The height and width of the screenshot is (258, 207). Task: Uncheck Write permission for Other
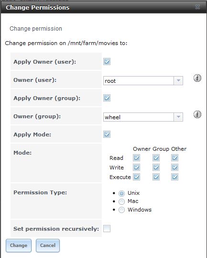pos(174,168)
